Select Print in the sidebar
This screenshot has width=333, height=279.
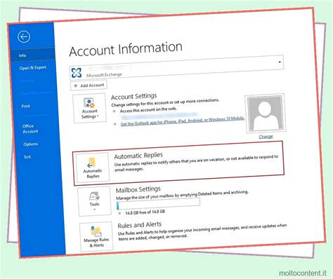click(x=26, y=106)
